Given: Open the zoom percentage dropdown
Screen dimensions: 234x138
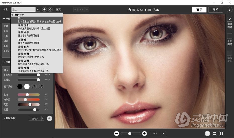Looking at the screenshot, I should [163, 133].
